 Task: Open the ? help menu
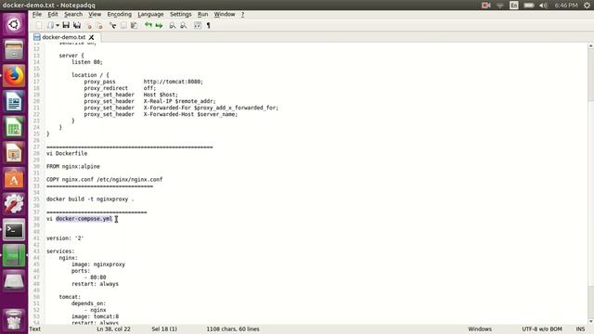tap(242, 14)
